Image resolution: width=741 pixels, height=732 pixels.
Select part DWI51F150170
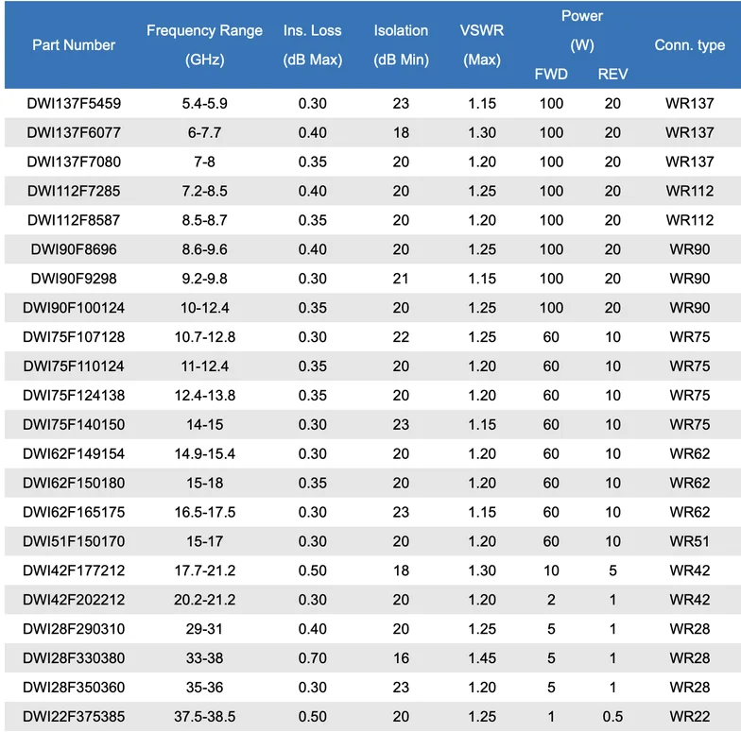click(74, 542)
